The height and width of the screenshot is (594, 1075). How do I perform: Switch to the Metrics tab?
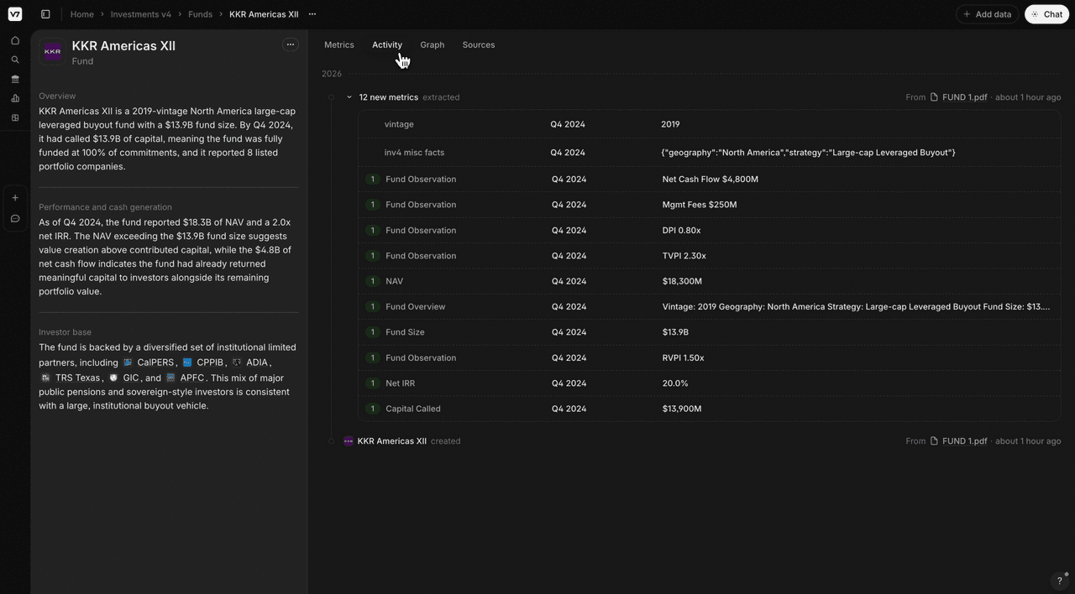click(339, 44)
